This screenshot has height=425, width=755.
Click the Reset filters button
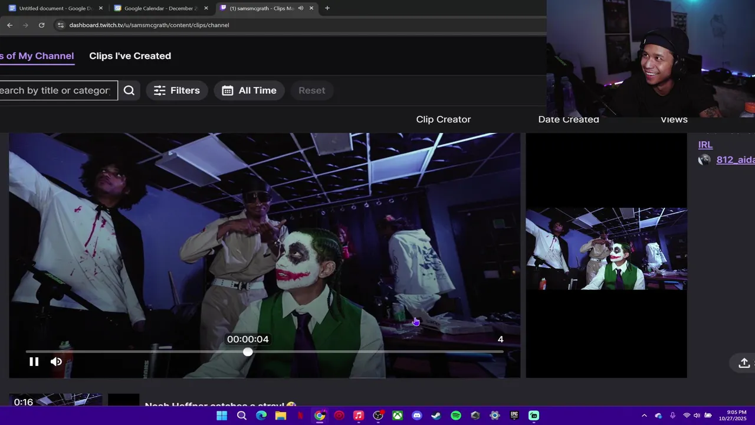(311, 90)
